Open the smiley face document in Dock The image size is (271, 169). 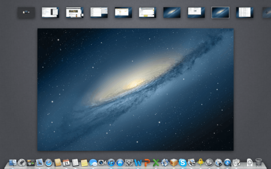pyautogui.click(x=250, y=163)
